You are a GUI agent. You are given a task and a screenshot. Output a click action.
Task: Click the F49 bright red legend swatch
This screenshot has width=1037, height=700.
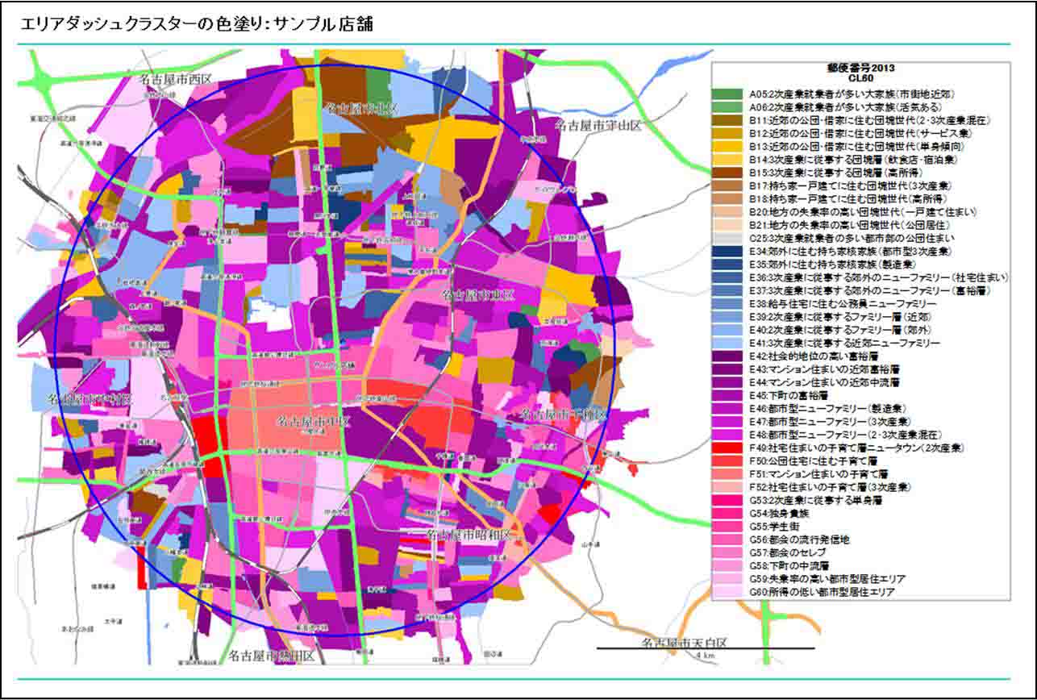727,448
